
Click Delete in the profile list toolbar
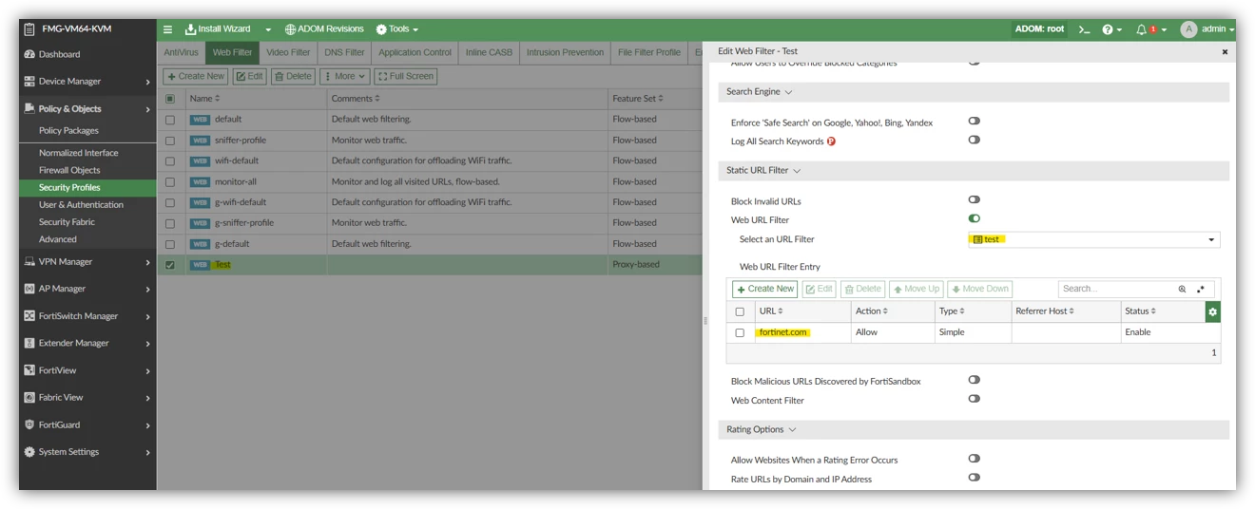point(293,76)
